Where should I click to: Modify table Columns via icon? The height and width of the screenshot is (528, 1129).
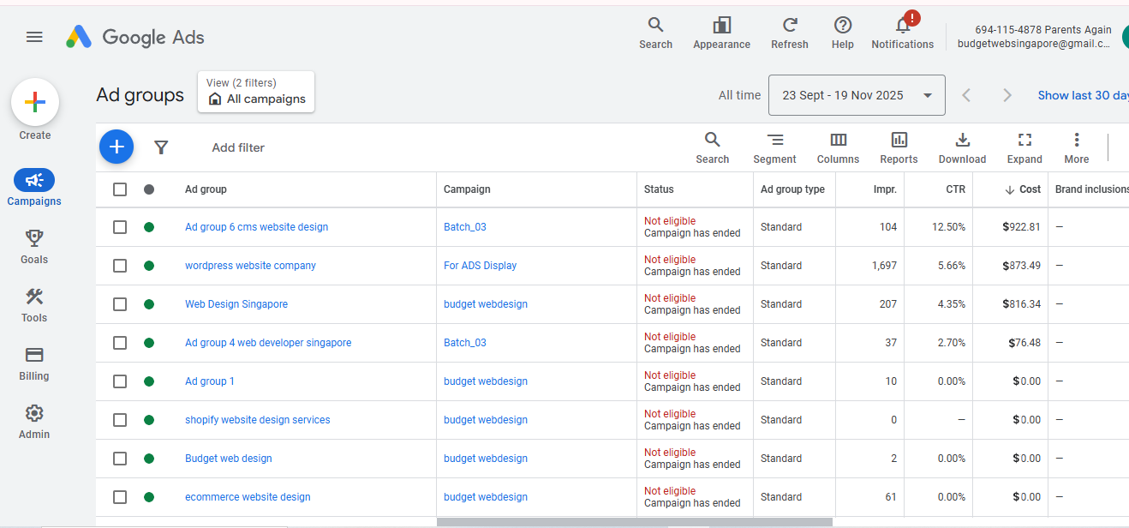838,141
